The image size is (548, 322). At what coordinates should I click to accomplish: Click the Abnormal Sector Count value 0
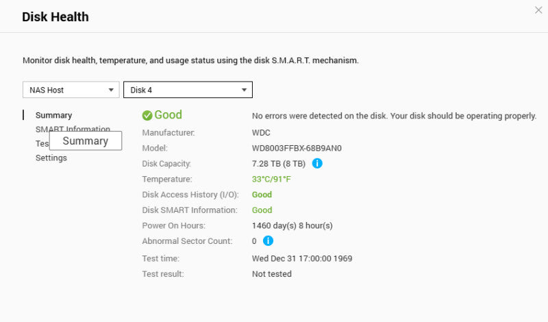pyautogui.click(x=254, y=241)
